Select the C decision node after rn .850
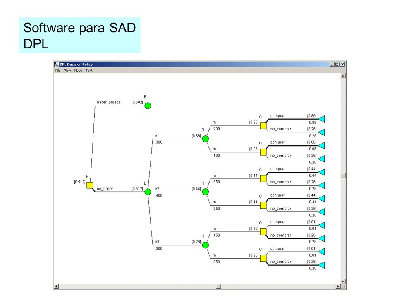The image size is (397, 298). coord(263,258)
